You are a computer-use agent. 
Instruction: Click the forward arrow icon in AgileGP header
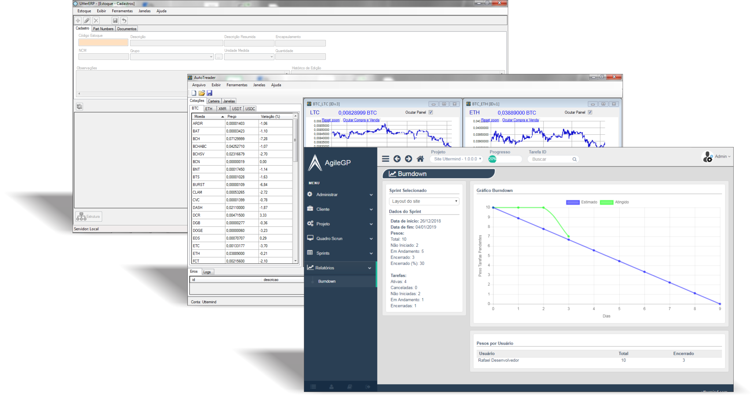click(x=408, y=159)
